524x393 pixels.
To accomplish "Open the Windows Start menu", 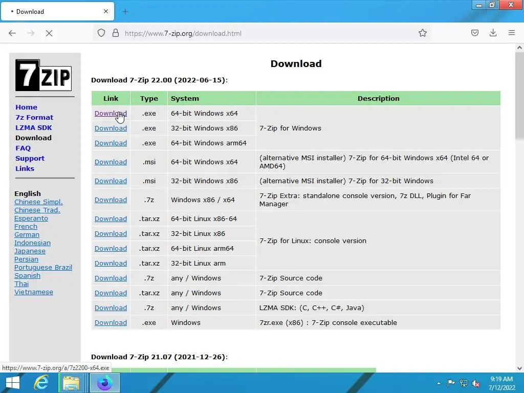I will (x=12, y=383).
